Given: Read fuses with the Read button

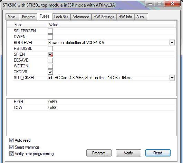Looking at the screenshot, I should [x=158, y=153].
